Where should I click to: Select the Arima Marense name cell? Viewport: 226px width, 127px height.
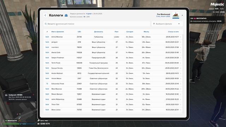[x=57, y=37]
